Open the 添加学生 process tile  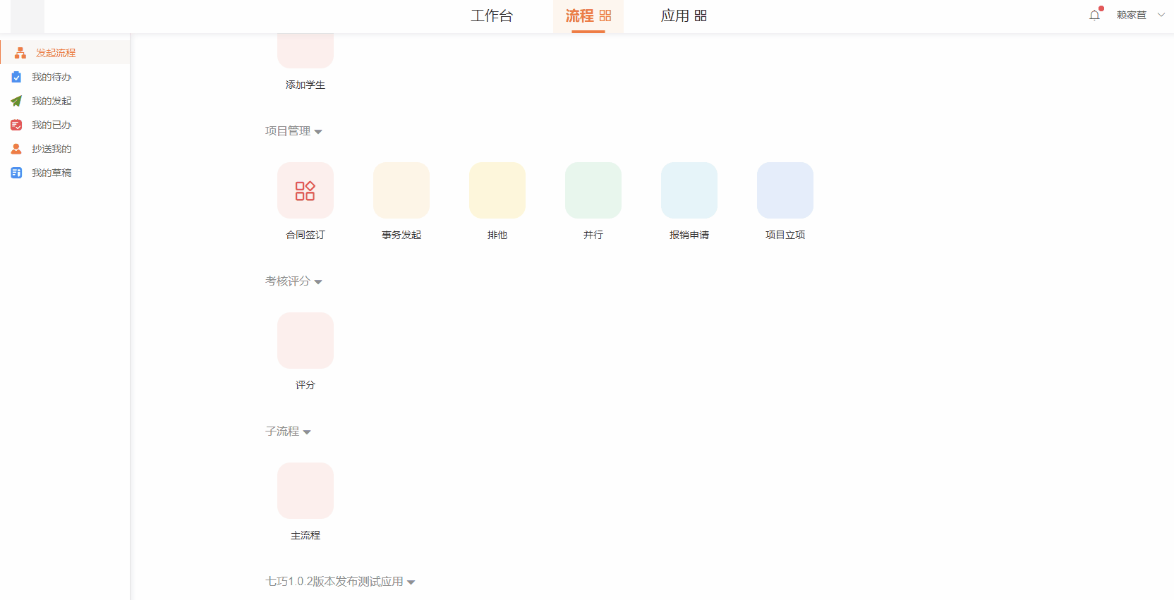coord(305,51)
